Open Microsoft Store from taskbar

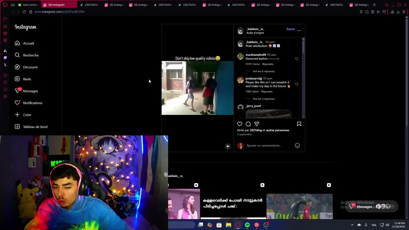219,225
